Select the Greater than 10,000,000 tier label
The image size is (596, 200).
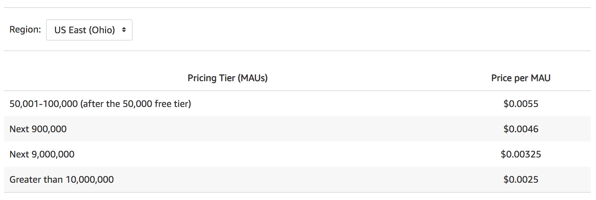[62, 179]
